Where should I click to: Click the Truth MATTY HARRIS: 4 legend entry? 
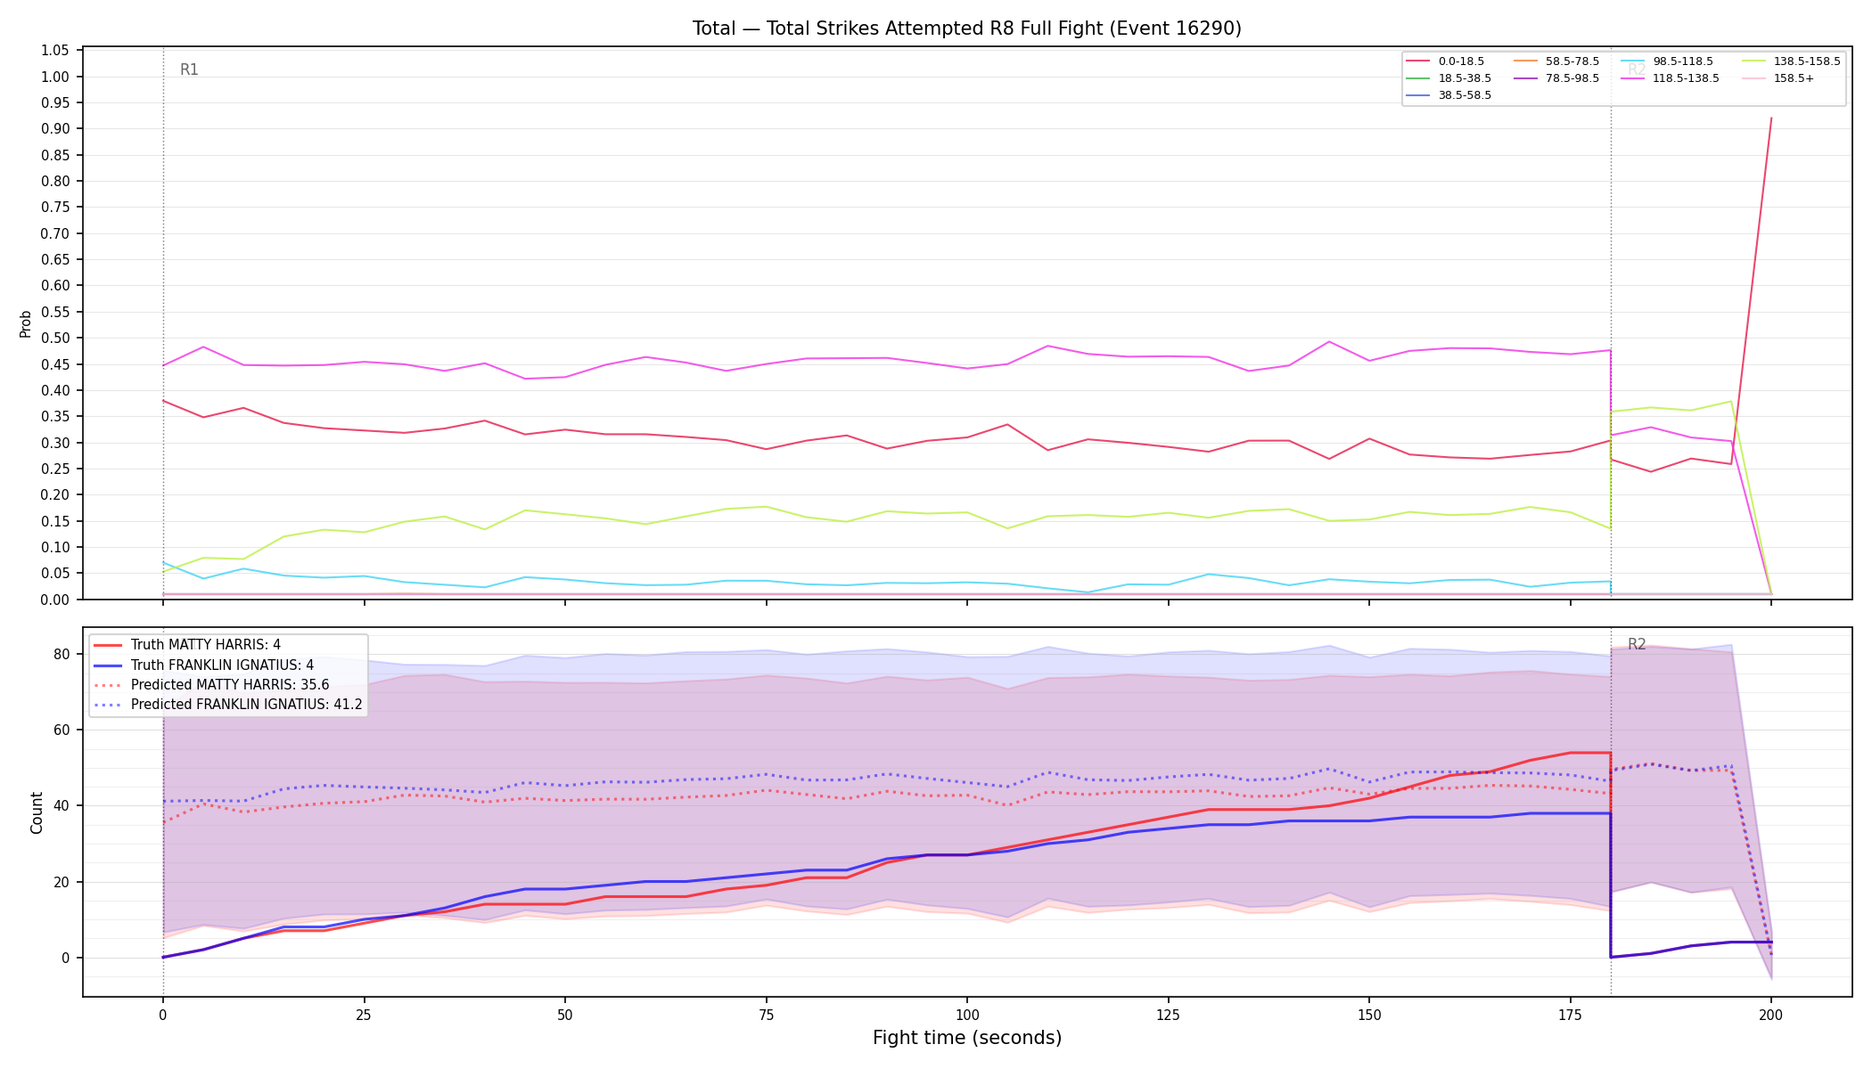[186, 645]
